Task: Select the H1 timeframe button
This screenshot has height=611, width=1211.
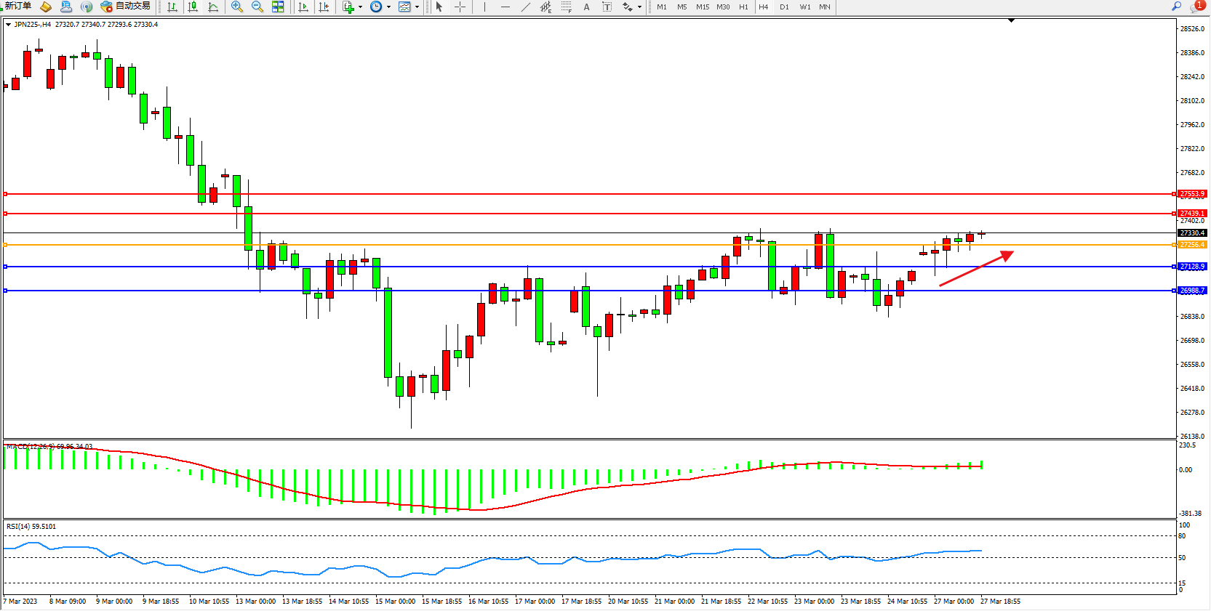Action: 743,7
